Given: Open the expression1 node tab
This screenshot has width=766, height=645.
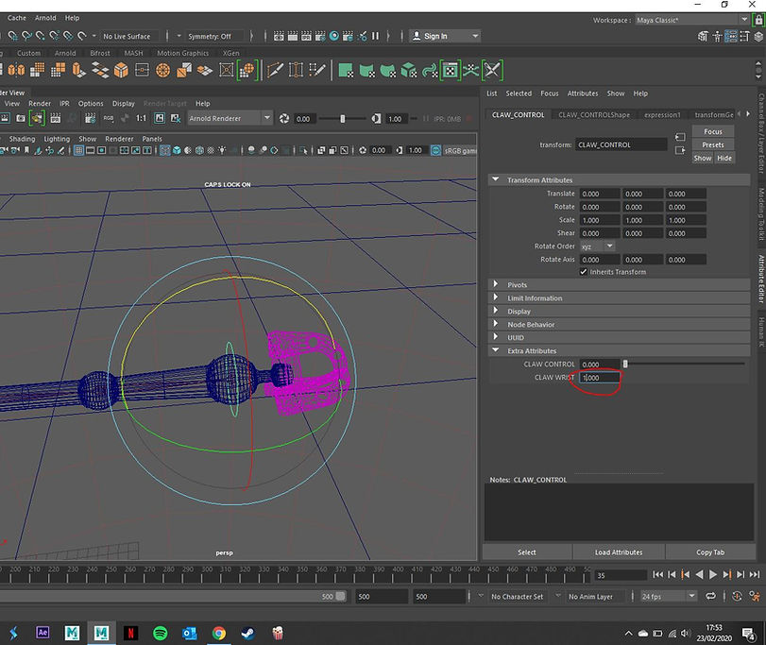Looking at the screenshot, I should pos(662,115).
